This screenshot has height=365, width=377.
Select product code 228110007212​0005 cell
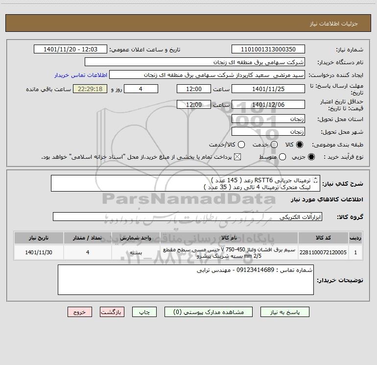coord(323,252)
